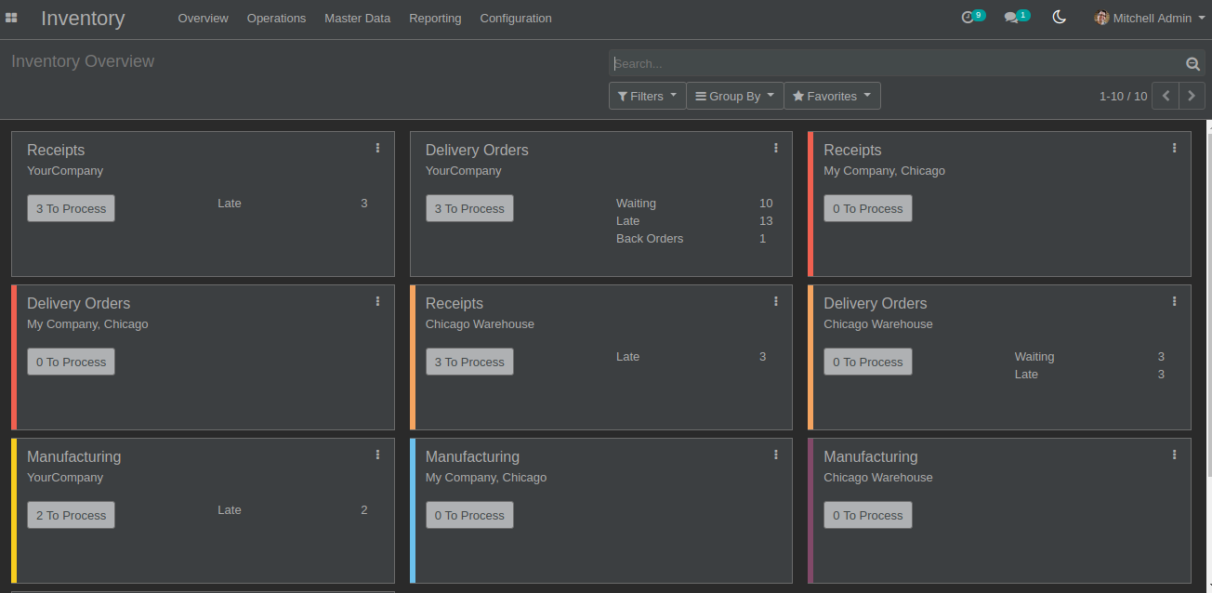Toggle dark mode with the moon icon
1212x593 pixels.
(1059, 17)
